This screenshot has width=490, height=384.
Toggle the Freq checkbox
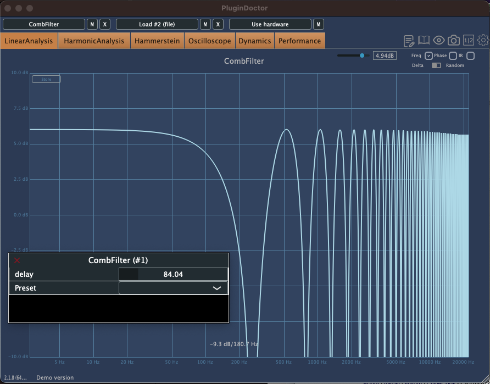pyautogui.click(x=428, y=56)
